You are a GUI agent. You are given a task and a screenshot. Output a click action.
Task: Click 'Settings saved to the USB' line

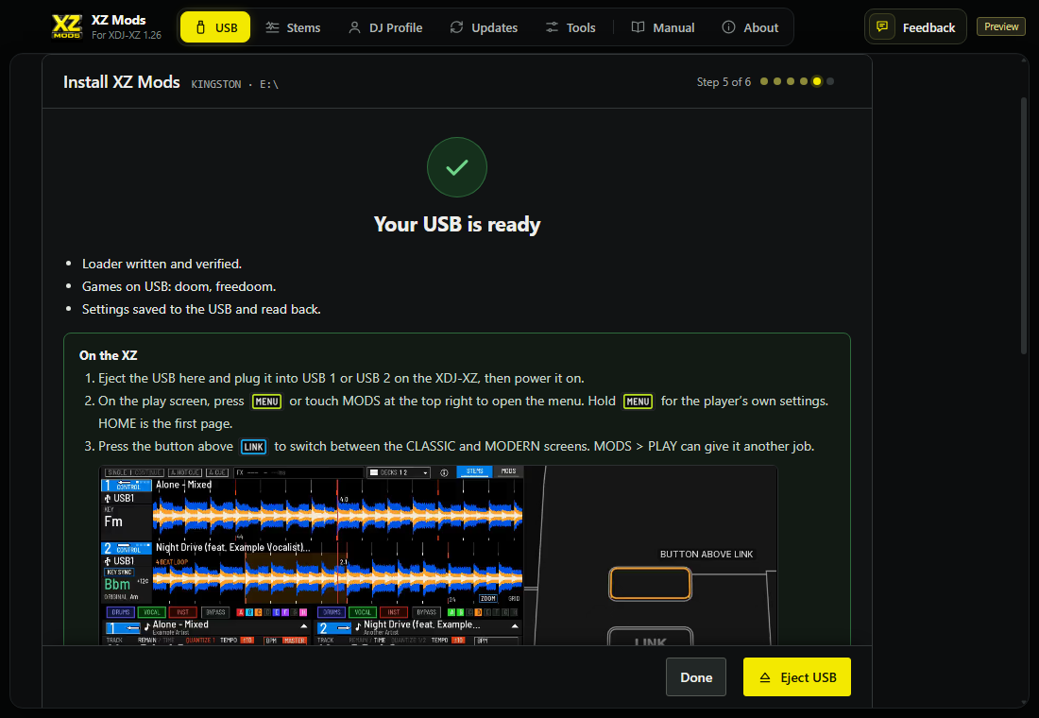(x=201, y=309)
